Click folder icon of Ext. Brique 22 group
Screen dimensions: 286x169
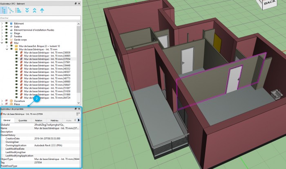point(16,46)
